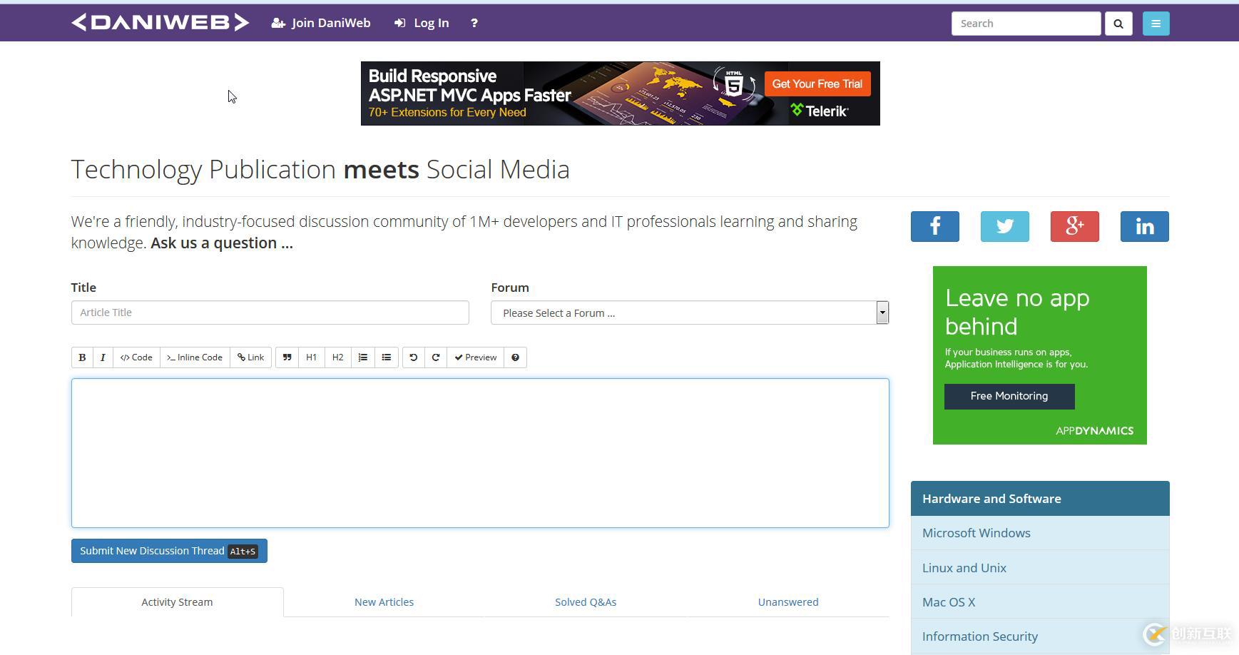The width and height of the screenshot is (1239, 655).
Task: Click the Italic formatting icon
Action: [103, 357]
